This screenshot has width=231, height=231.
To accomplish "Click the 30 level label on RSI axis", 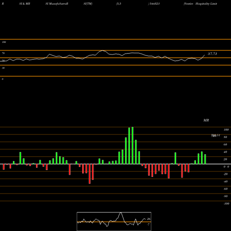I will click(x=3, y=68).
